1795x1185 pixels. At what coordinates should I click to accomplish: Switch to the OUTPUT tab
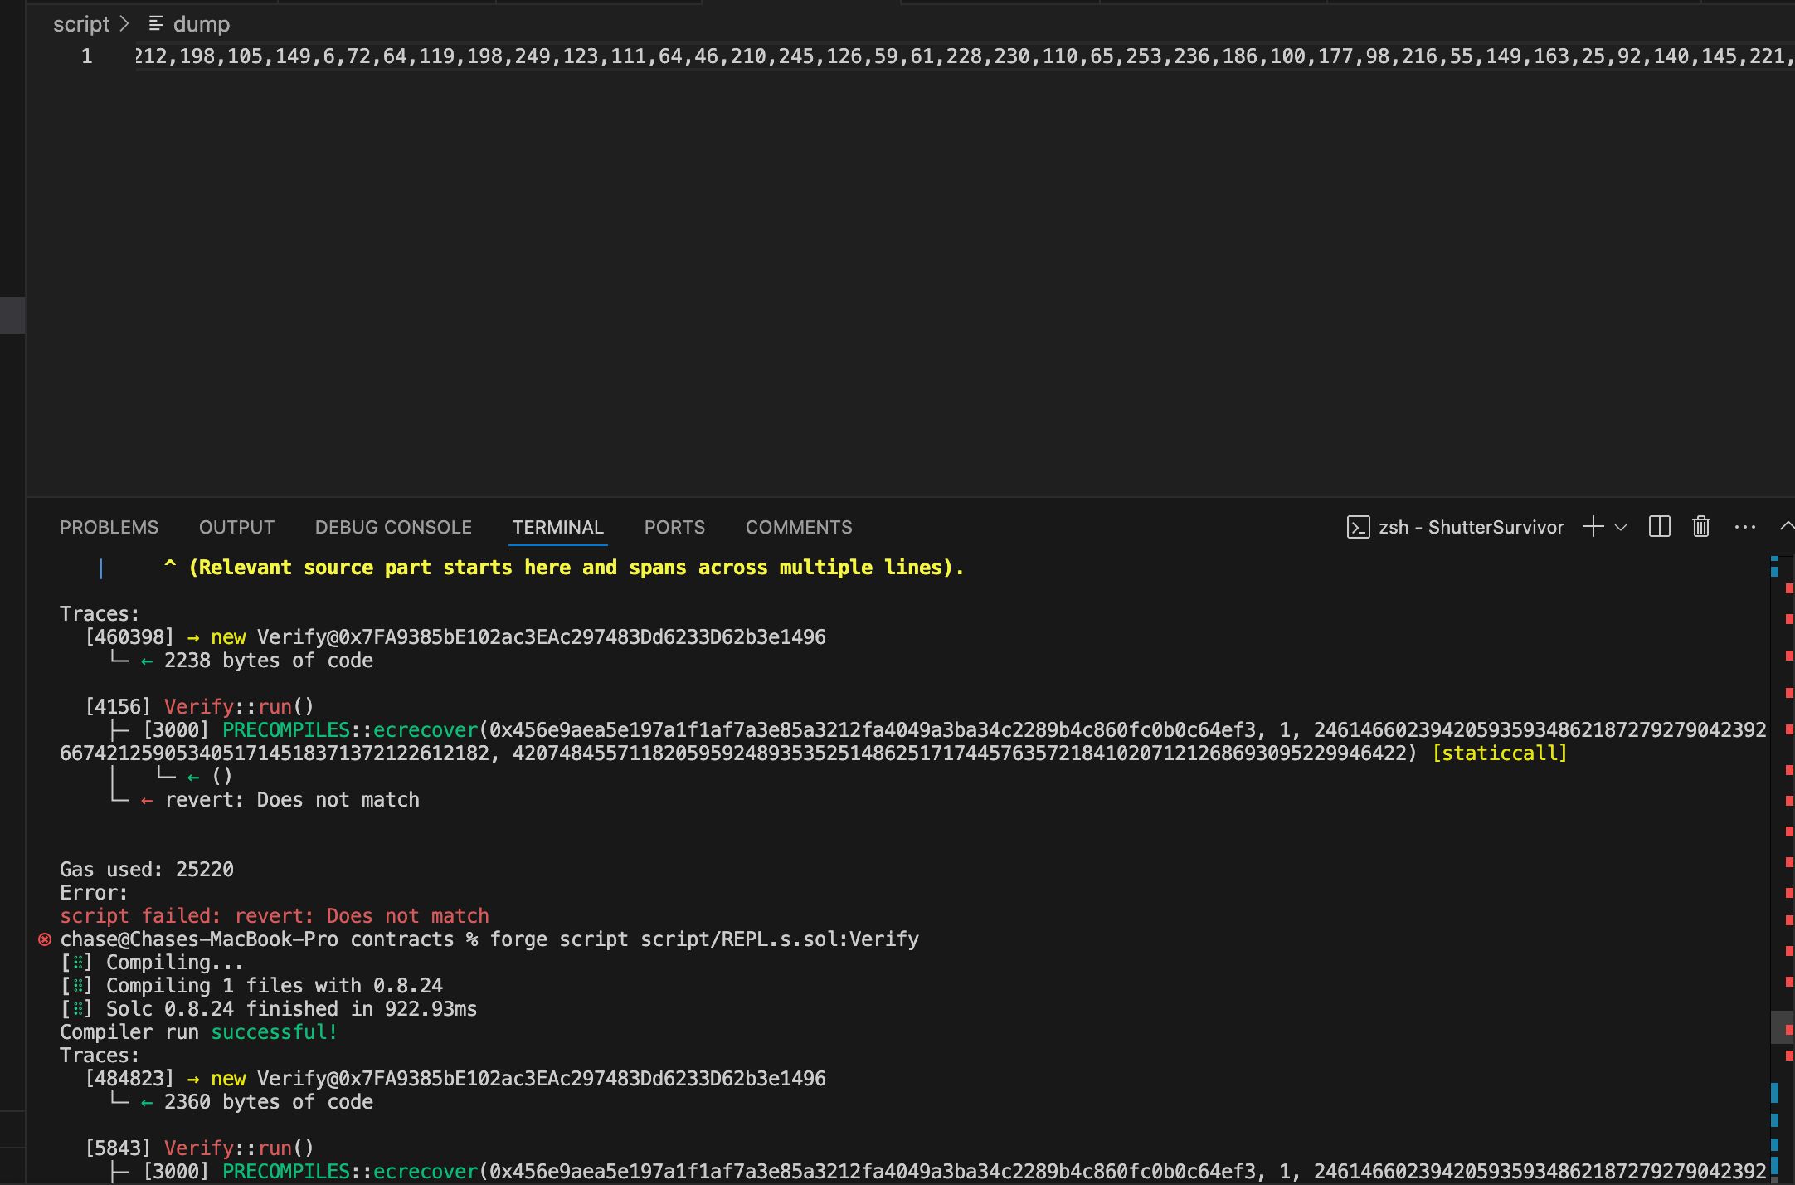coord(236,527)
